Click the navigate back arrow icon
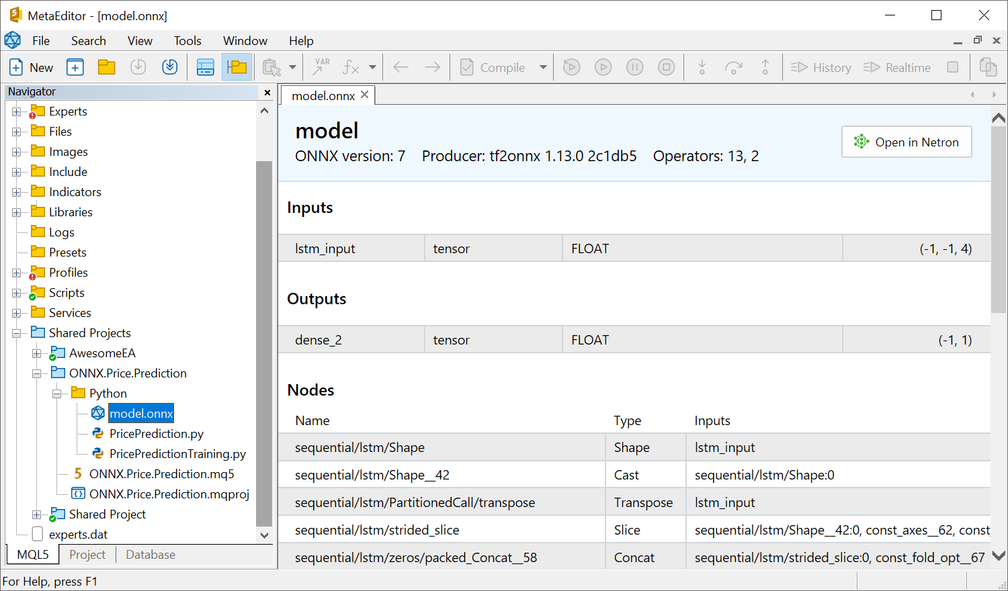Screen dimensions: 1008x591 point(401,66)
